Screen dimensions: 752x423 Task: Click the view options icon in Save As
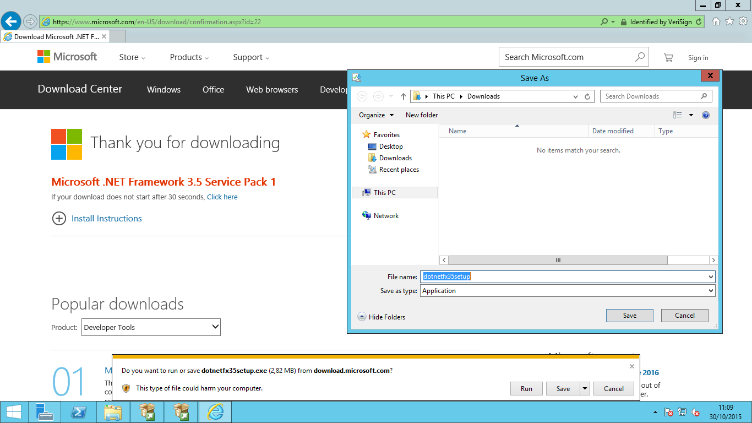point(678,115)
